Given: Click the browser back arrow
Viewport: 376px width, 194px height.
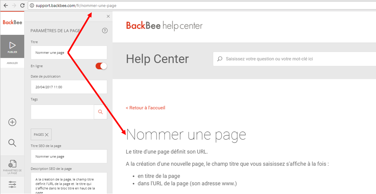Looking at the screenshot, I should (6, 6).
